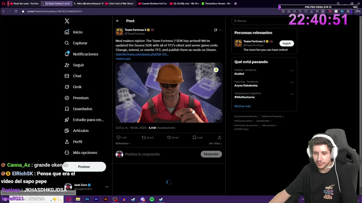Viewport: 362px width, 203px height.
Task: Open Spotify from the taskbar
Action: coord(152,199)
